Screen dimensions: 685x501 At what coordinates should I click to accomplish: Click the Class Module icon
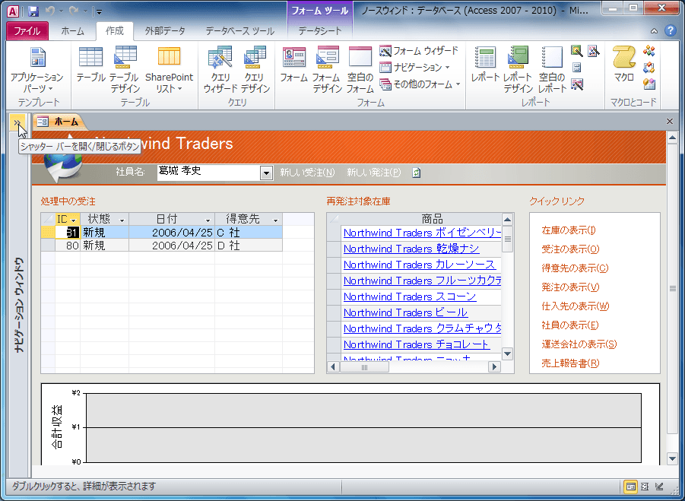(x=649, y=67)
